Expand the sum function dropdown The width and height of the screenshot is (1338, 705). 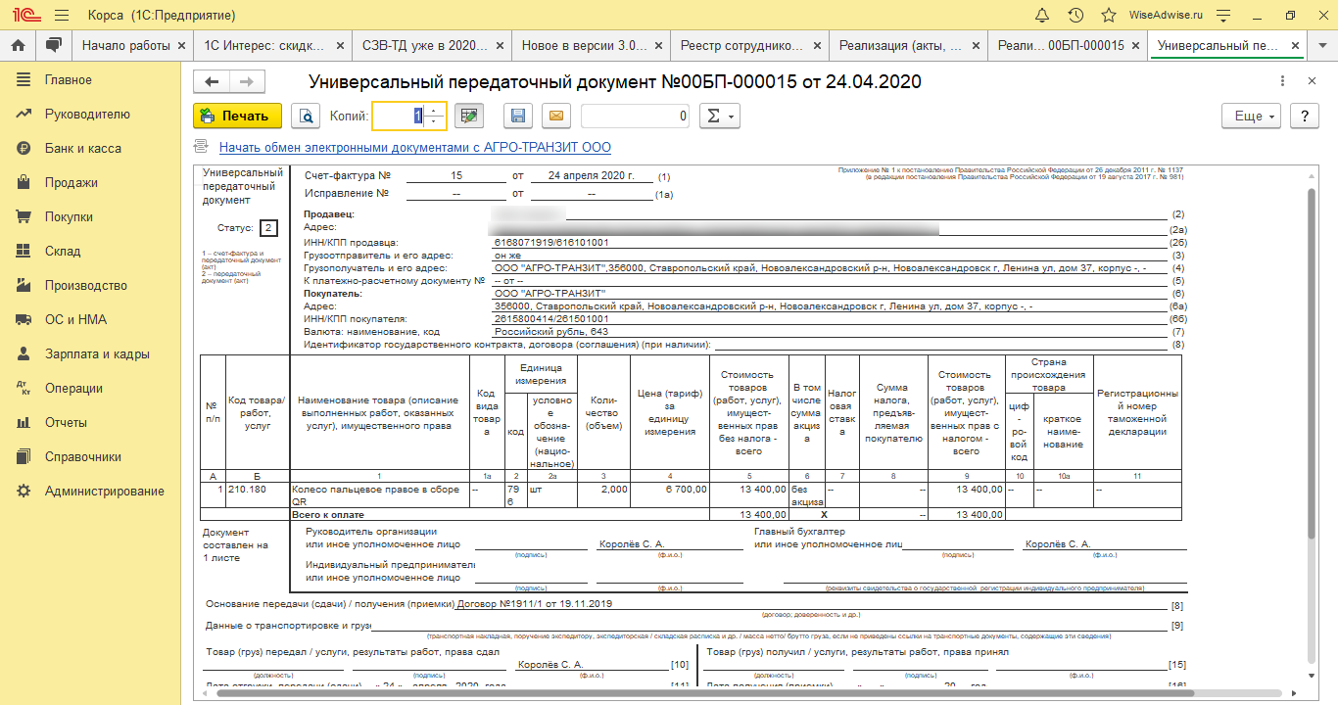722,116
